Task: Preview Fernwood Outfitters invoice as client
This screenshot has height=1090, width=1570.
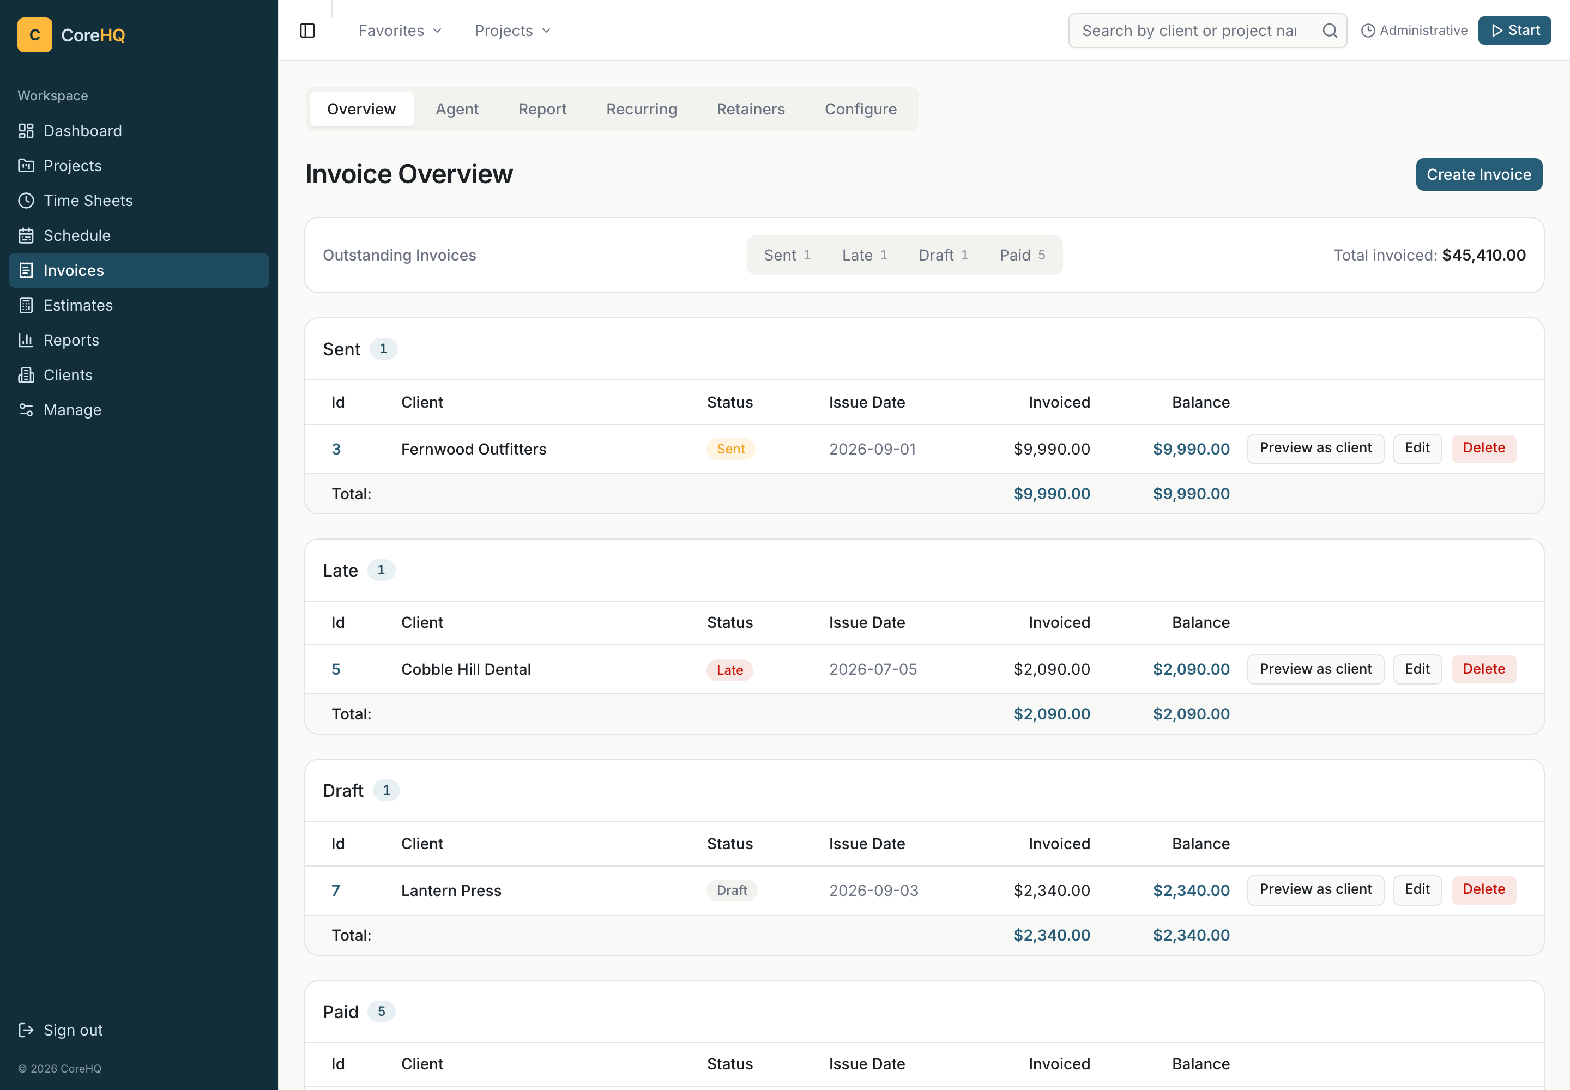Action: (1316, 449)
